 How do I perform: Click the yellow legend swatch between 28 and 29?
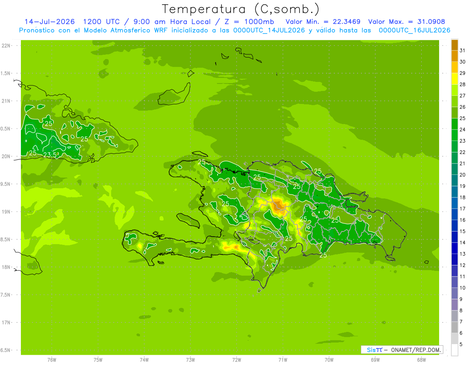pos(454,79)
